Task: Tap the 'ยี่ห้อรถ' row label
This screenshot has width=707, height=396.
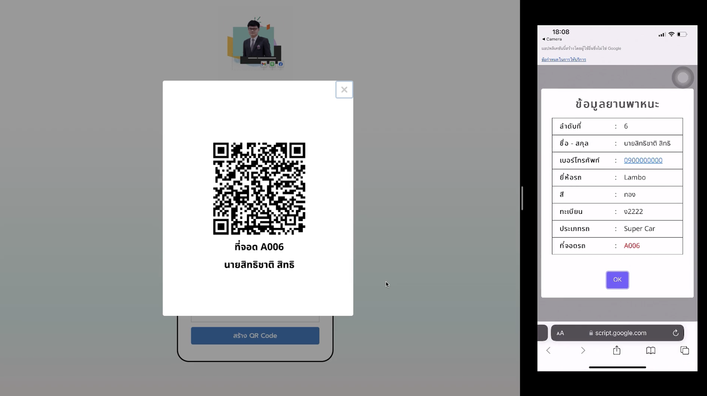Action: (x=570, y=177)
